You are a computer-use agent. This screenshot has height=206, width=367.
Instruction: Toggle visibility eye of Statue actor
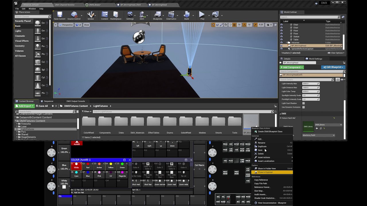(x=281, y=37)
